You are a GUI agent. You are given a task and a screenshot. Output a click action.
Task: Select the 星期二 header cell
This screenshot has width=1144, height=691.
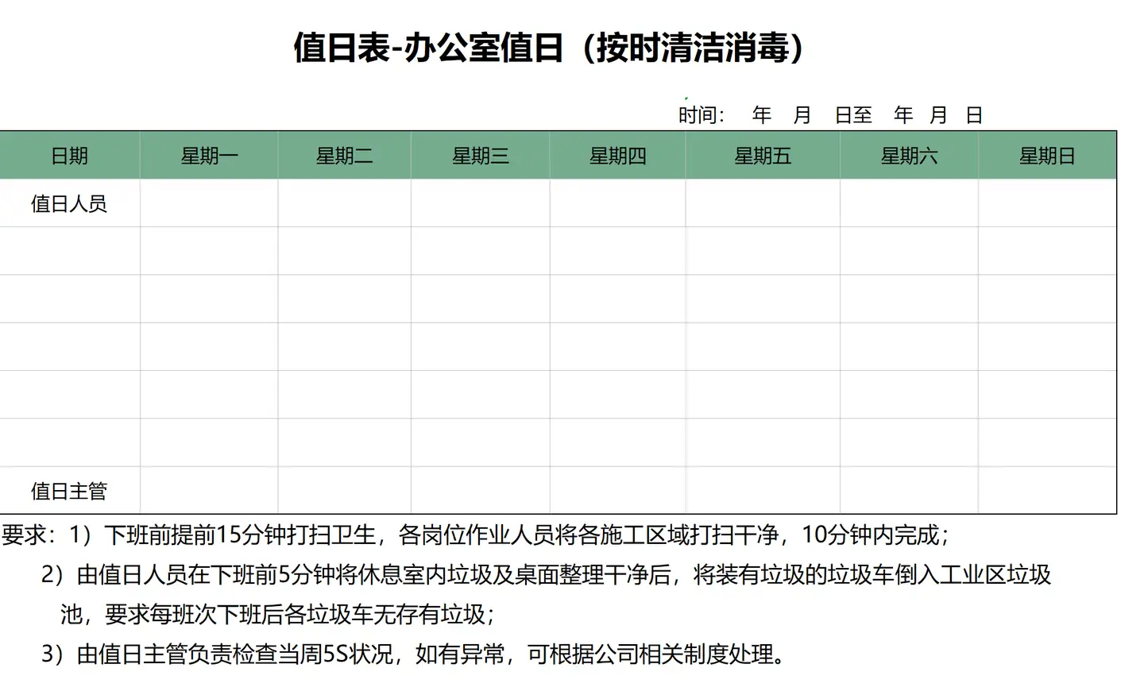[x=344, y=156]
